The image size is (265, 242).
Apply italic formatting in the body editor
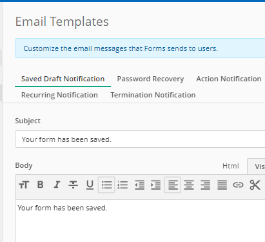tap(57, 185)
